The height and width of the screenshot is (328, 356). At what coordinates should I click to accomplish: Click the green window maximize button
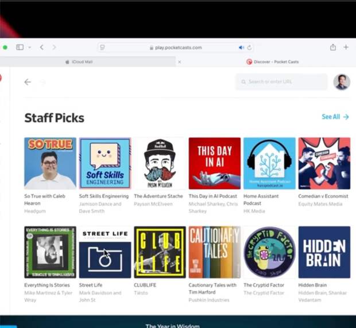(5, 48)
